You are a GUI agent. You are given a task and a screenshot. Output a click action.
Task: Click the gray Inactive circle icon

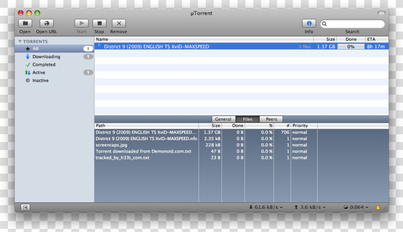(x=28, y=80)
